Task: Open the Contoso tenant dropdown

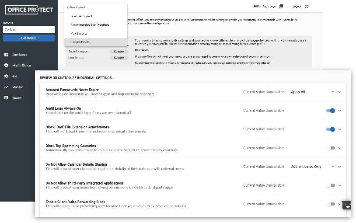Action: coord(29,29)
